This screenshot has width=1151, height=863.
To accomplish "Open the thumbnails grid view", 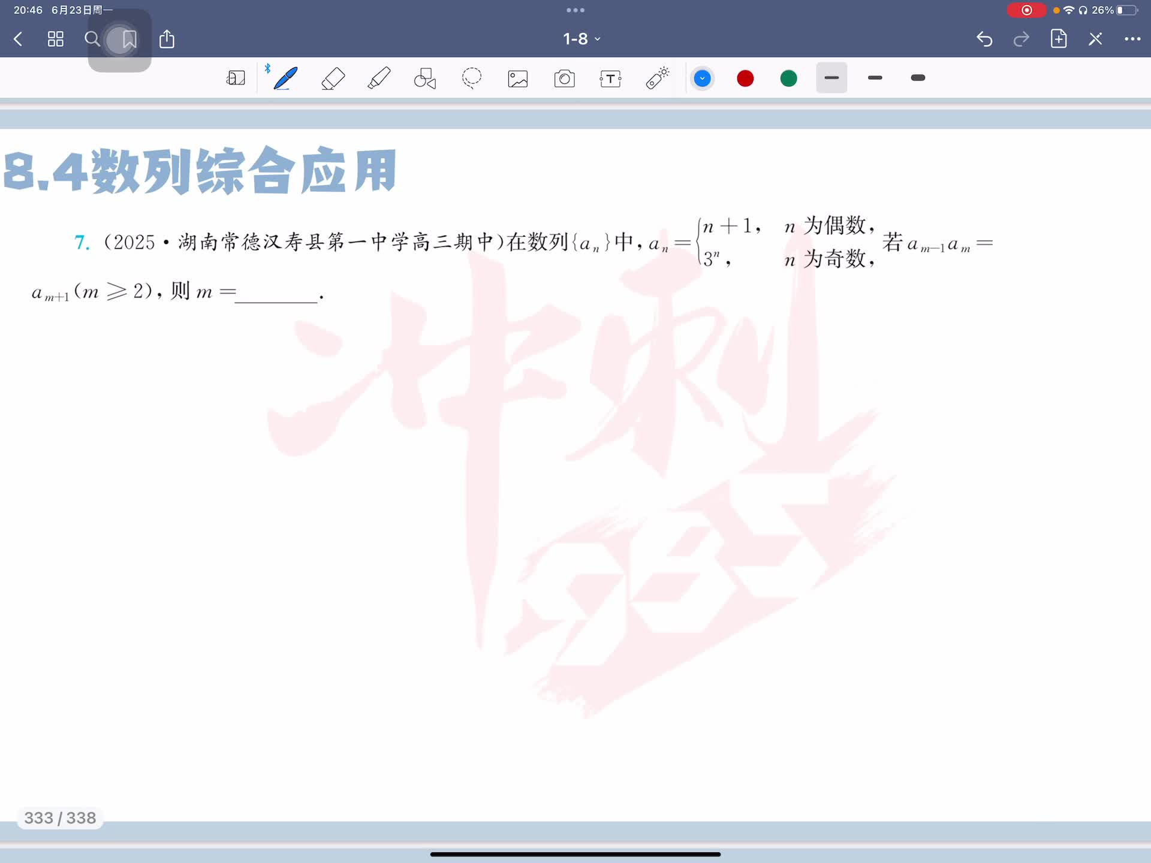I will (56, 40).
